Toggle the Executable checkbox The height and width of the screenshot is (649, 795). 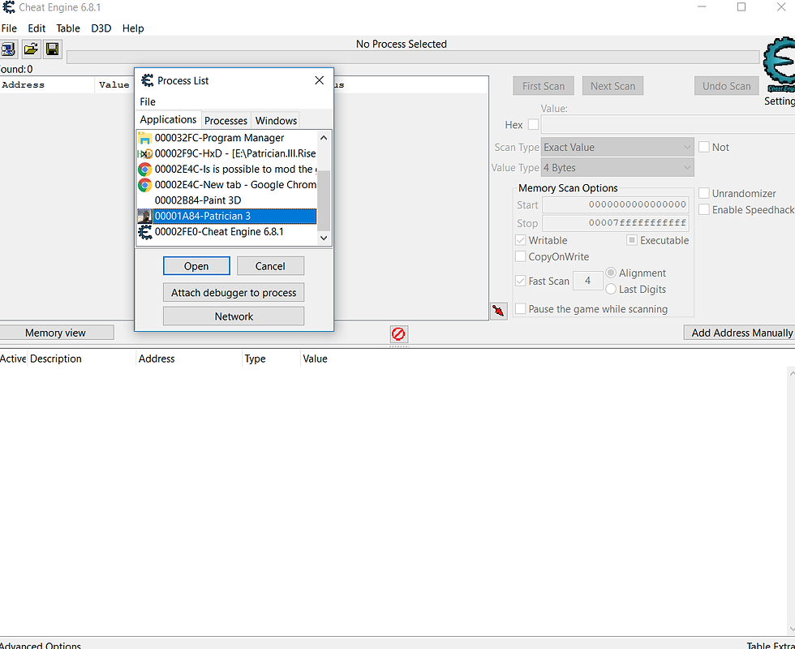click(632, 240)
